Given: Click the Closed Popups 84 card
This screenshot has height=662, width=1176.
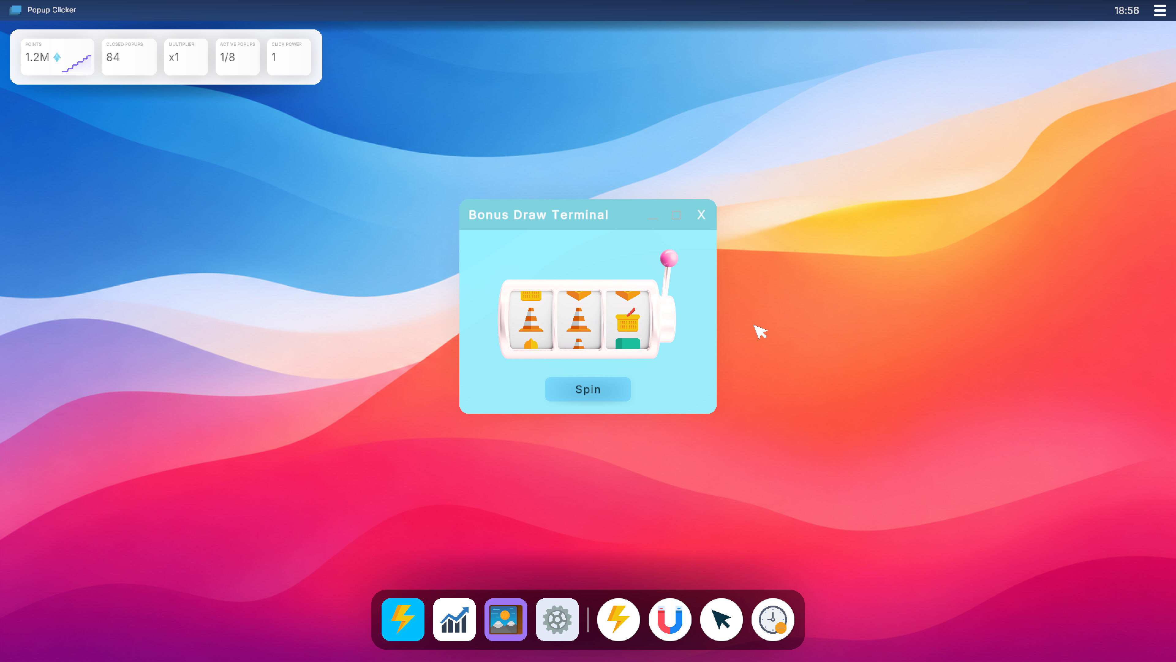Looking at the screenshot, I should click(x=129, y=57).
